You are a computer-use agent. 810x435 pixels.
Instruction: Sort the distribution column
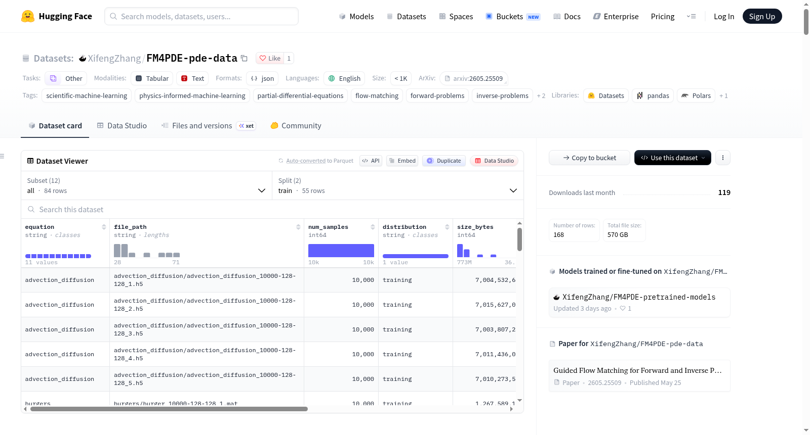[447, 227]
